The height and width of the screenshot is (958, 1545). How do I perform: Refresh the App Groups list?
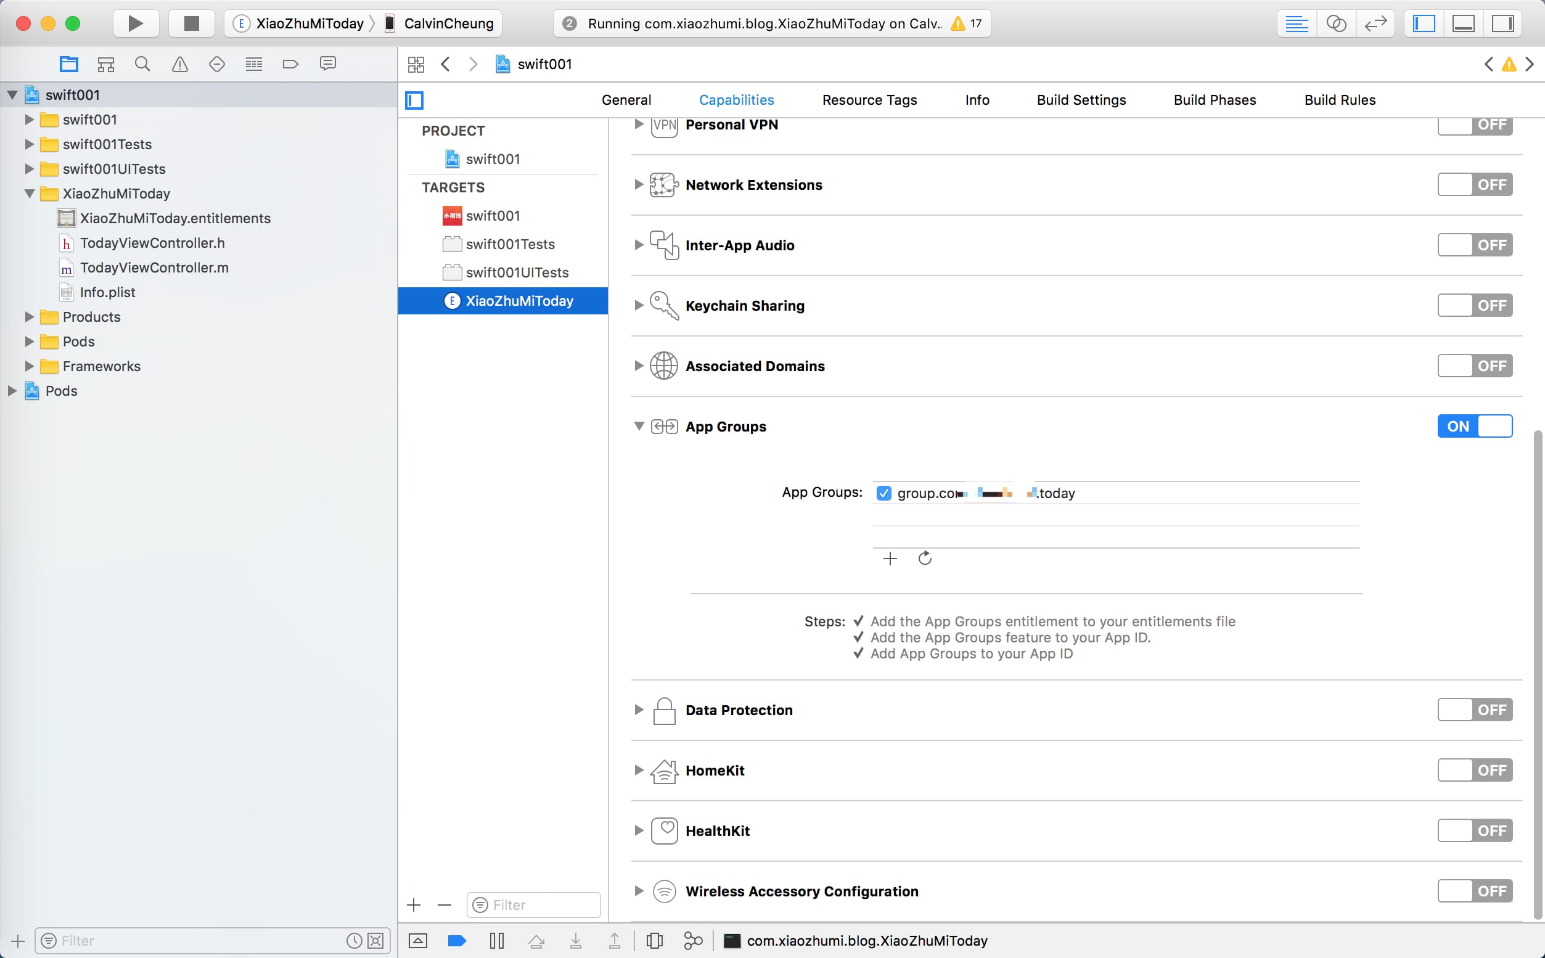pyautogui.click(x=924, y=558)
